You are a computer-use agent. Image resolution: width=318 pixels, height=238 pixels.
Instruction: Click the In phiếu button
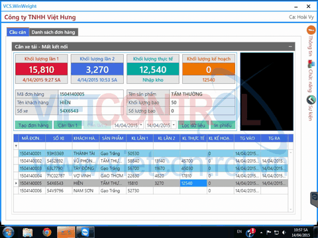tap(223, 125)
